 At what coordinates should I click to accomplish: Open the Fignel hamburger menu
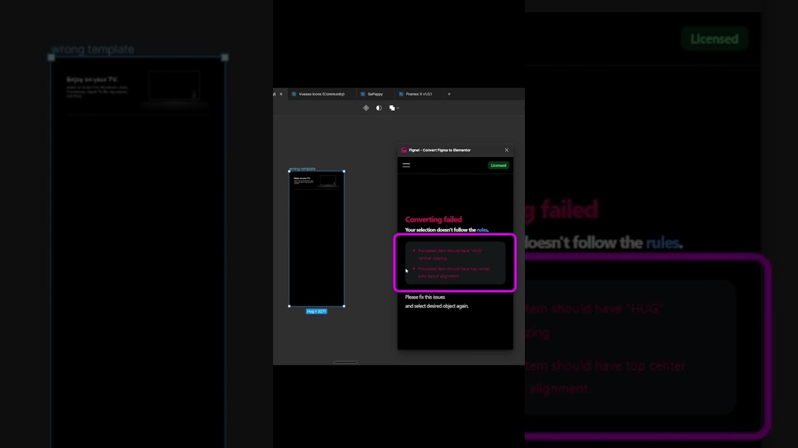[406, 165]
